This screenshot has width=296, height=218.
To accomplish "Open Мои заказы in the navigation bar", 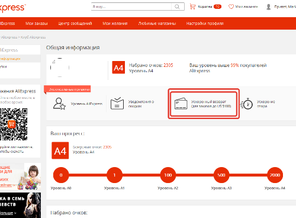I will [37, 24].
